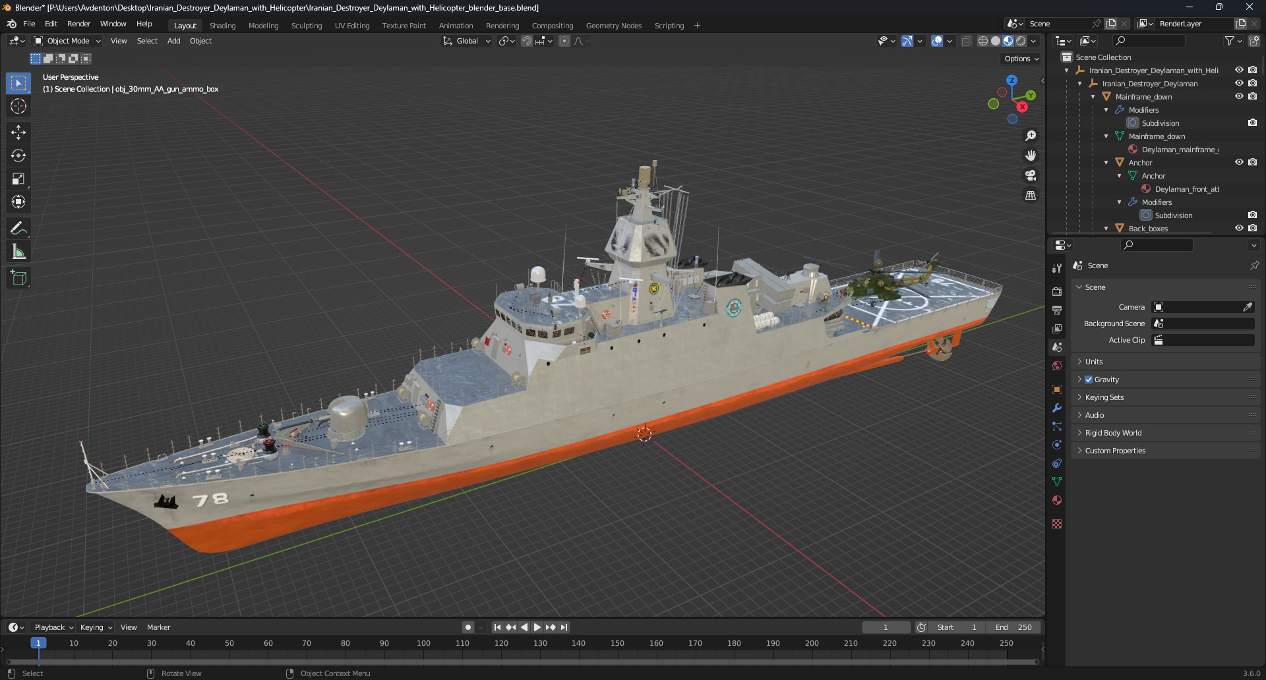The height and width of the screenshot is (680, 1266).
Task: Switch to Geometry Nodes workspace
Action: tap(614, 26)
